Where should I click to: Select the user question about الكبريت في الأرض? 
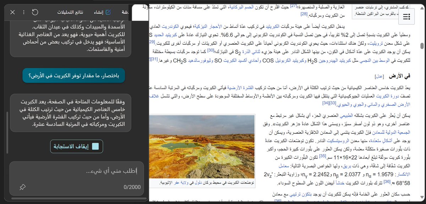[73, 76]
